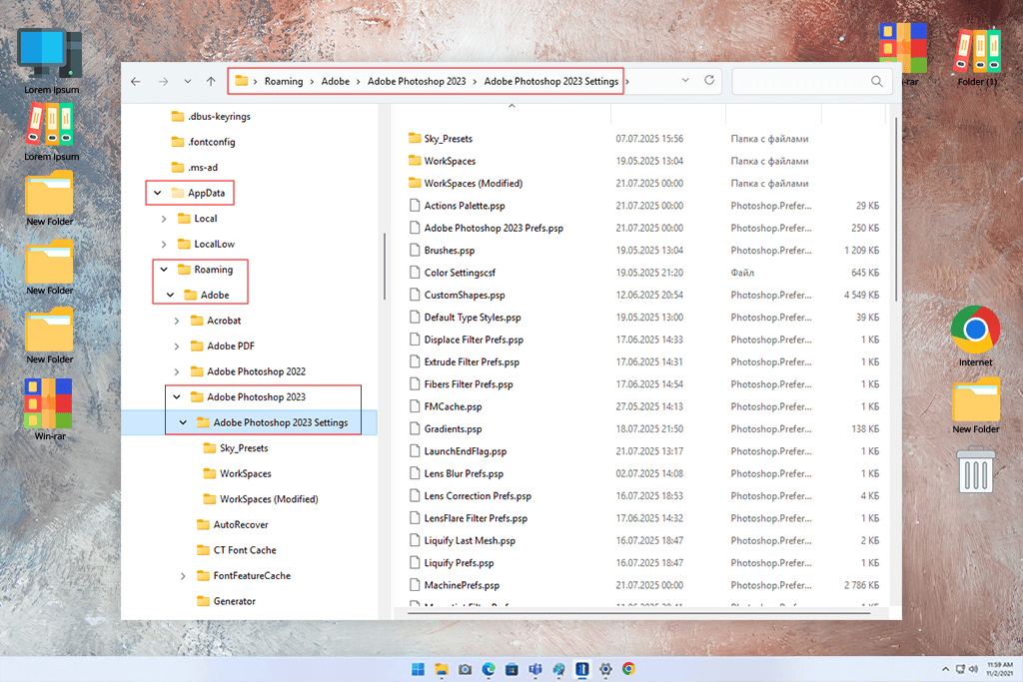The height and width of the screenshot is (682, 1023).
Task: Click the folder icon in address bar
Action: [242, 81]
